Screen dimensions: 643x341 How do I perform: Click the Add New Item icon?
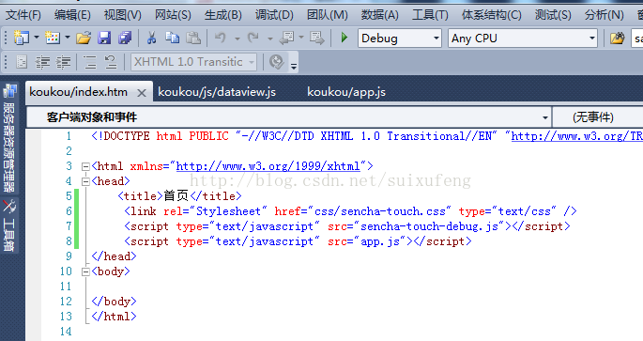pyautogui.click(x=53, y=39)
